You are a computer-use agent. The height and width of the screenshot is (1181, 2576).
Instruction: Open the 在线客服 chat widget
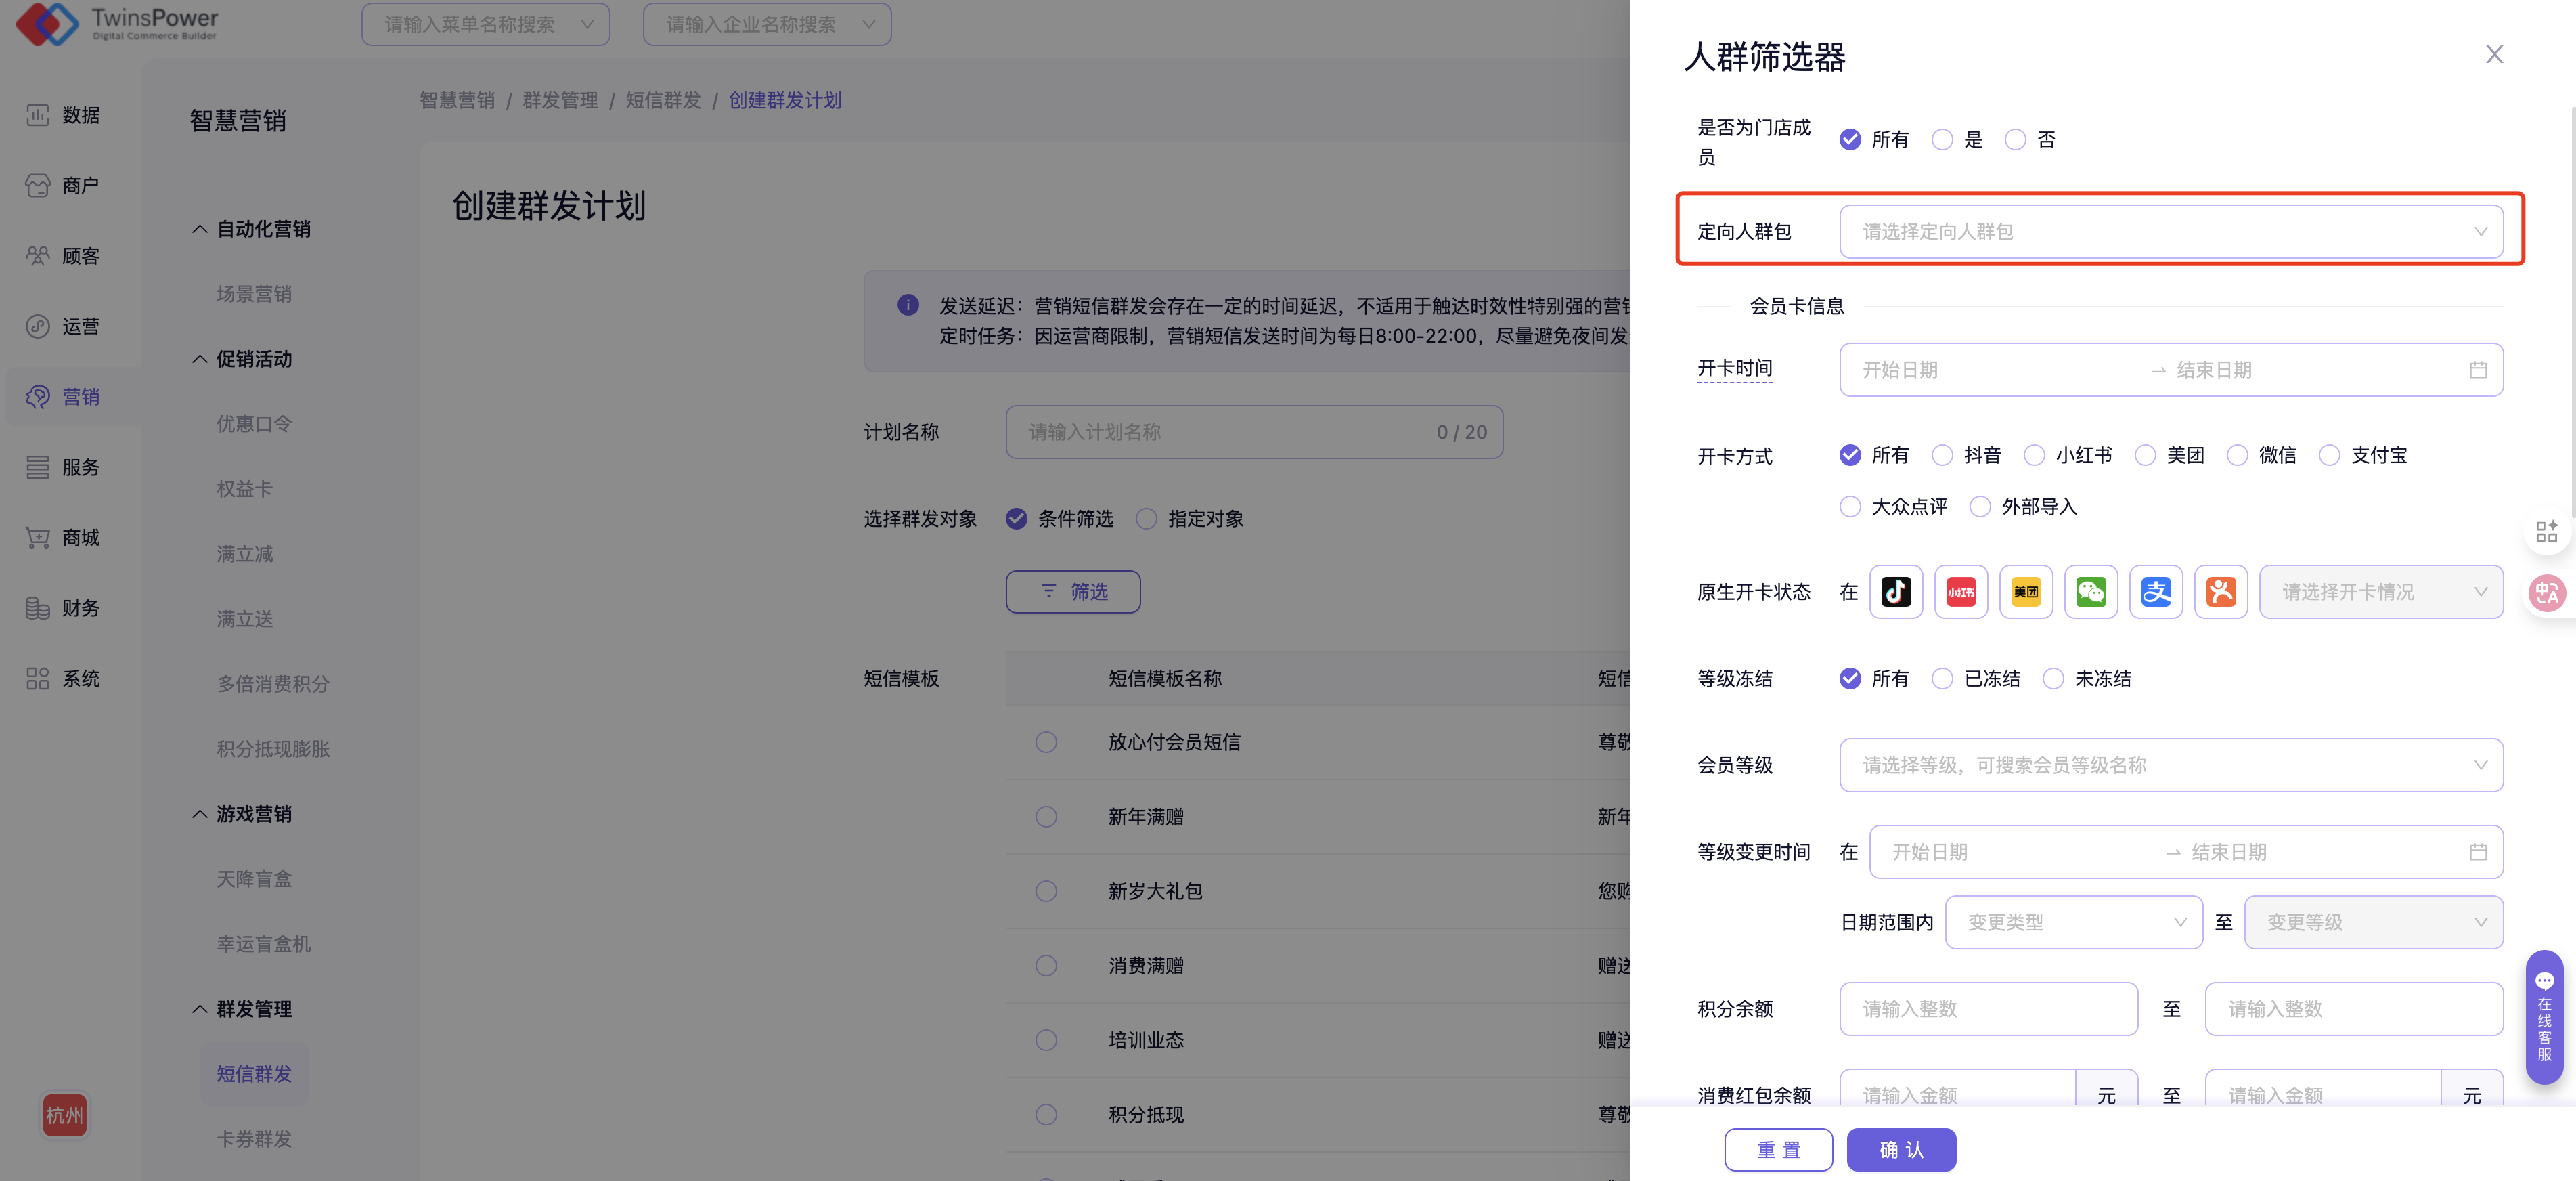point(2543,1016)
